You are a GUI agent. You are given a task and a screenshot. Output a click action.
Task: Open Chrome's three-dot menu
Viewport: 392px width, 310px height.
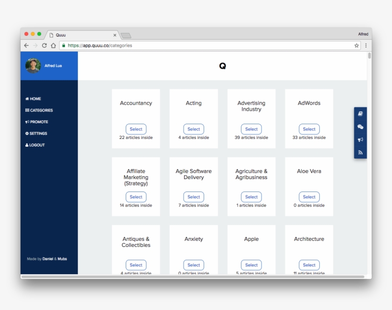(366, 46)
